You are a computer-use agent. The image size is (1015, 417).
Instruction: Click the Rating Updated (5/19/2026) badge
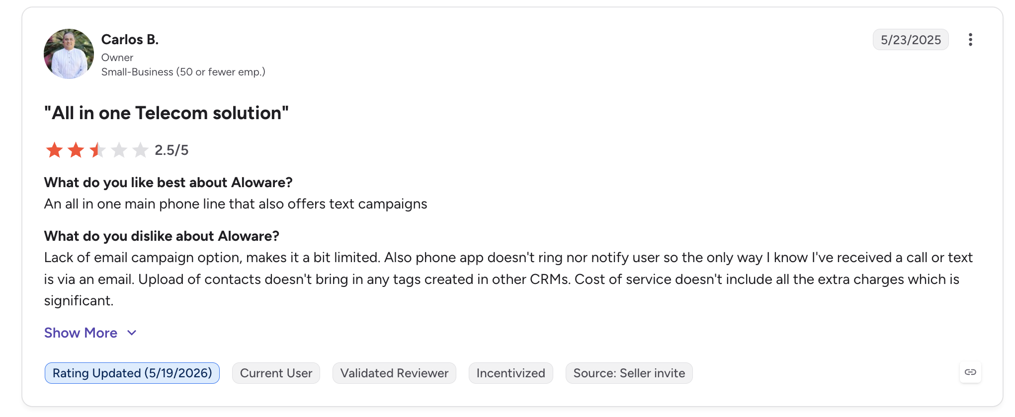pyautogui.click(x=132, y=373)
